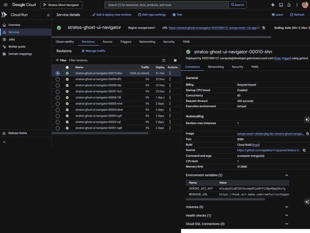Open notifications bell icon

pos(289,5)
